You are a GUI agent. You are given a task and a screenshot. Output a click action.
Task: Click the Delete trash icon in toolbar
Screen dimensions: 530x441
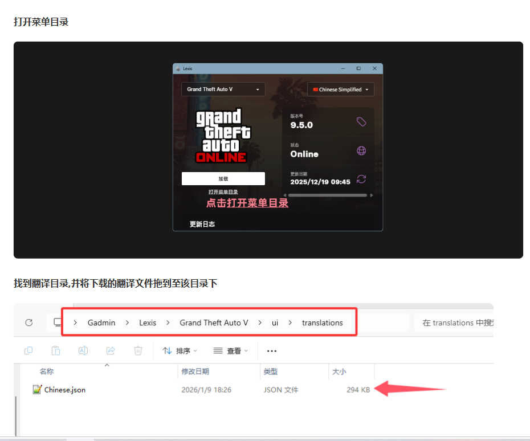point(138,351)
